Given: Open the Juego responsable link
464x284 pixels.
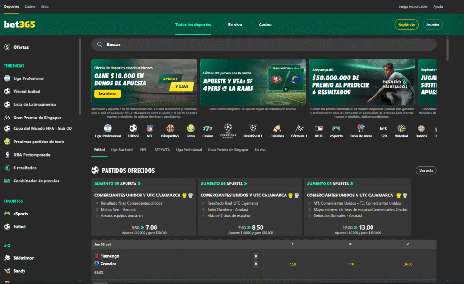Looking at the screenshot, I should [412, 6].
